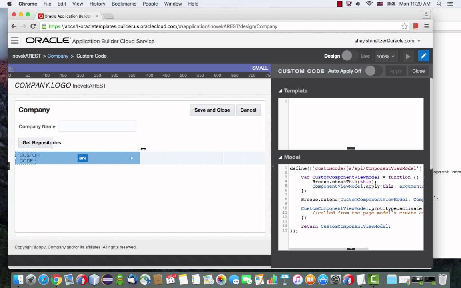Click the Custom Code panel vertical scrollbar
This screenshot has width=461, height=288.
pos(431,124)
